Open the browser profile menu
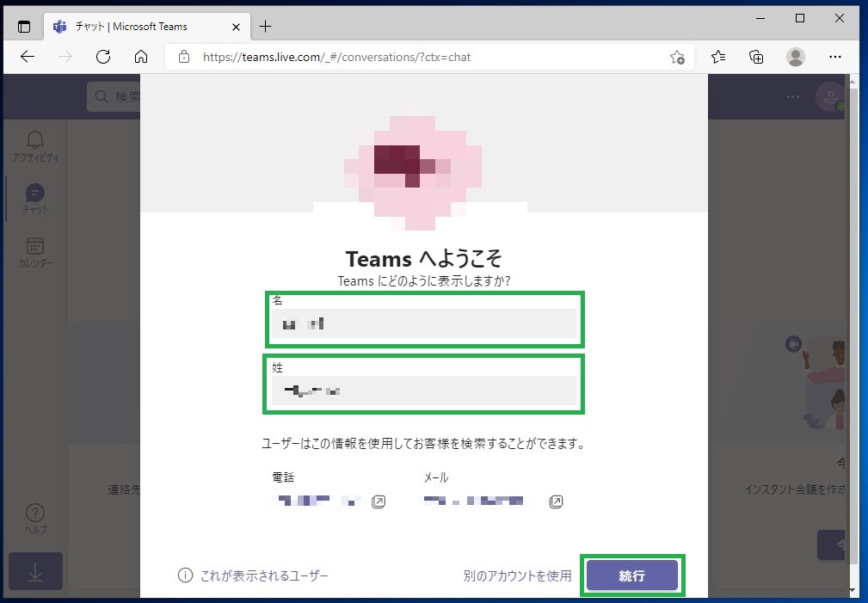 [796, 57]
